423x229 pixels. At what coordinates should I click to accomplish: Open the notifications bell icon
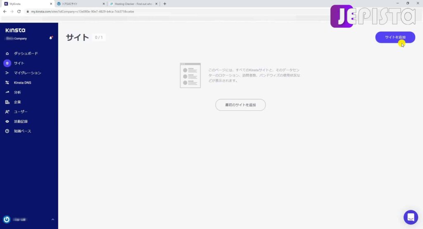(51, 38)
